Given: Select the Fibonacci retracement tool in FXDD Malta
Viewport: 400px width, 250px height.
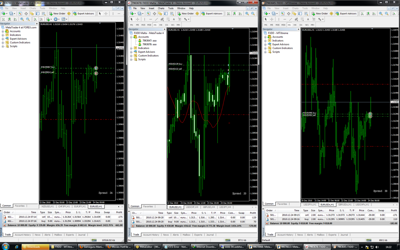Looking at the screenshot, I should click(x=168, y=19).
